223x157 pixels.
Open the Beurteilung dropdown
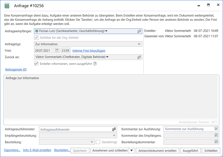(92, 142)
